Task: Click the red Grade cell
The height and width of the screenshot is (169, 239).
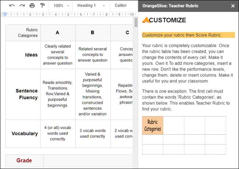Action: (x=24, y=161)
